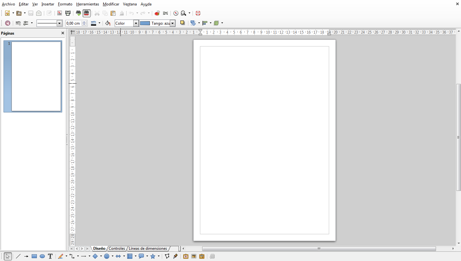Open the Insertar menu
Viewport: 461px width, 261px height.
point(47,4)
